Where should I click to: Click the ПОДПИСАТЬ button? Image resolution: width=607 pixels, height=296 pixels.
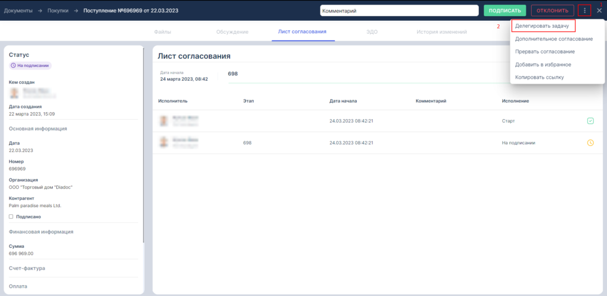click(505, 11)
